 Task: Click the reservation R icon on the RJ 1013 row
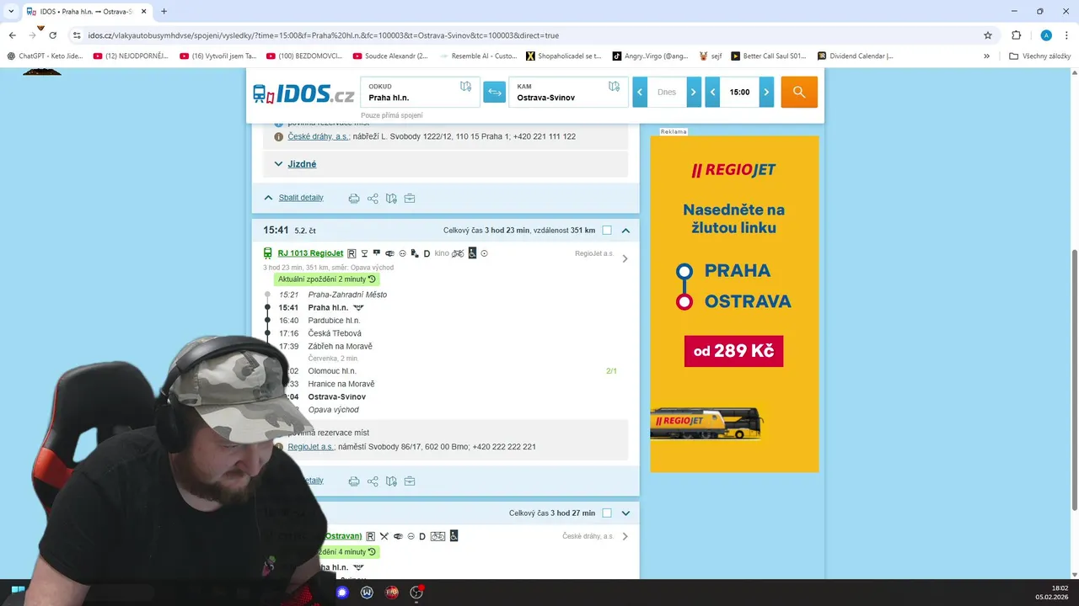pos(352,253)
